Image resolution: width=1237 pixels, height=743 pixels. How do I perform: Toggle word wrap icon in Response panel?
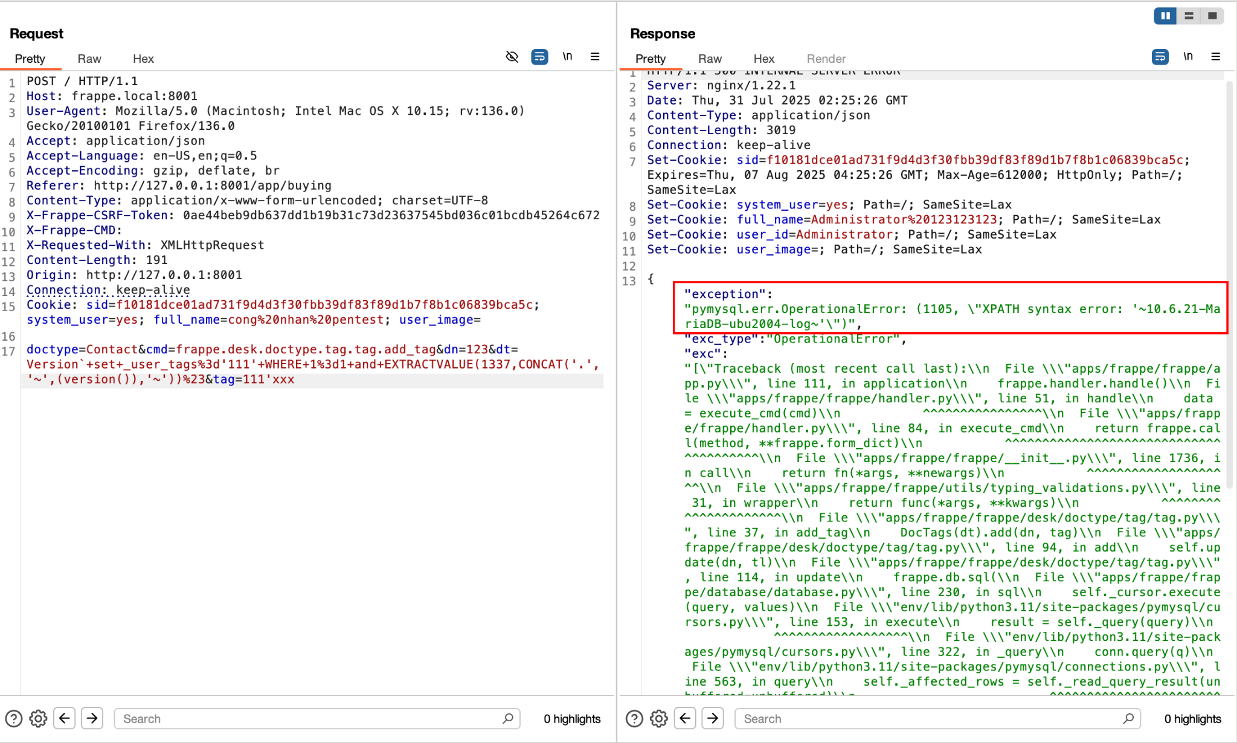(x=1160, y=57)
